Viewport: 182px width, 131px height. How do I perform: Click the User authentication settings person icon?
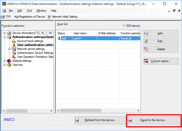click(14, 45)
